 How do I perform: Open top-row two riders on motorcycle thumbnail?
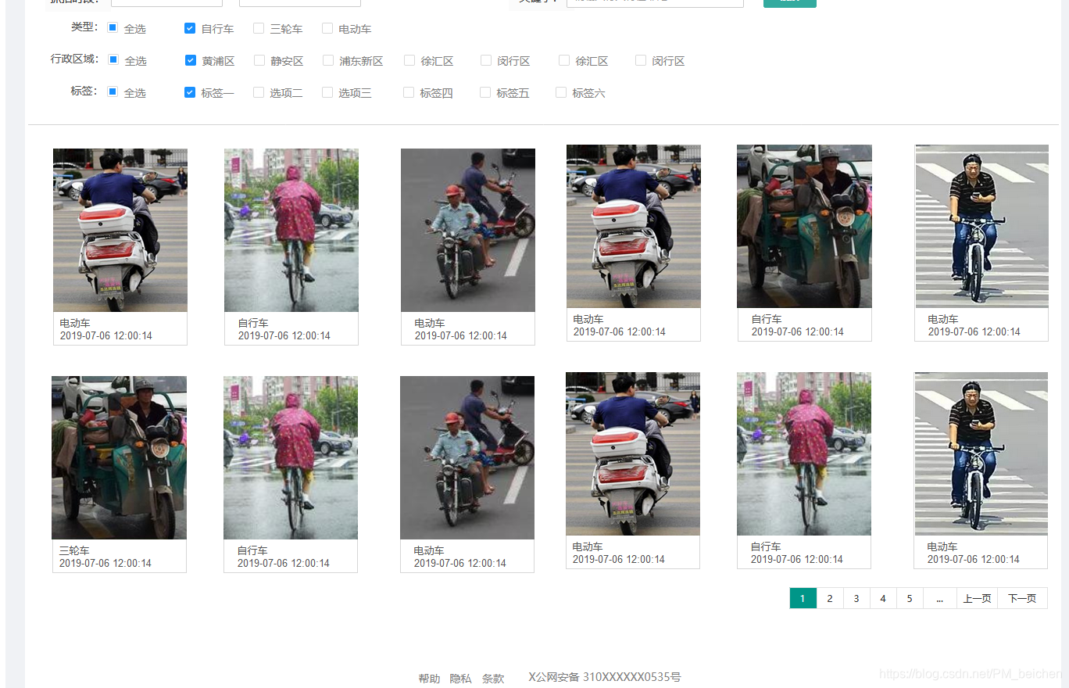coord(468,230)
